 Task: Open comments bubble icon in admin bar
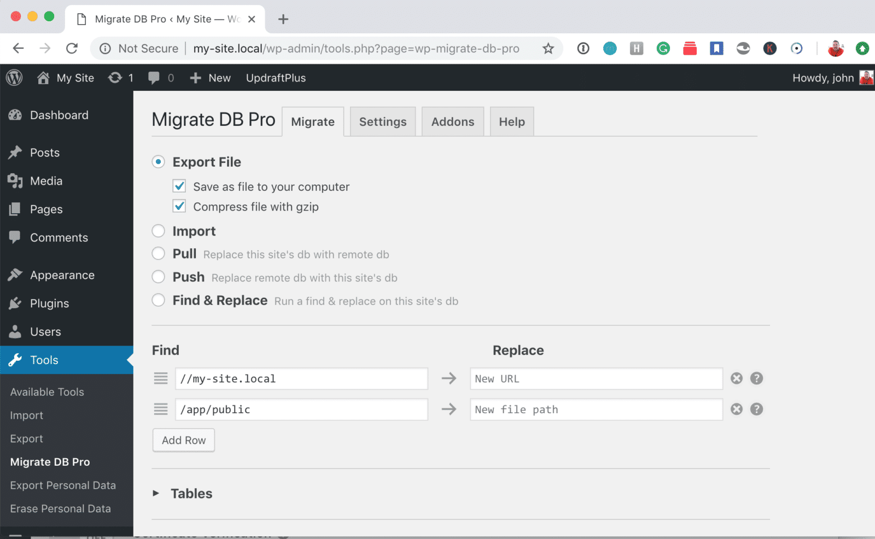154,78
